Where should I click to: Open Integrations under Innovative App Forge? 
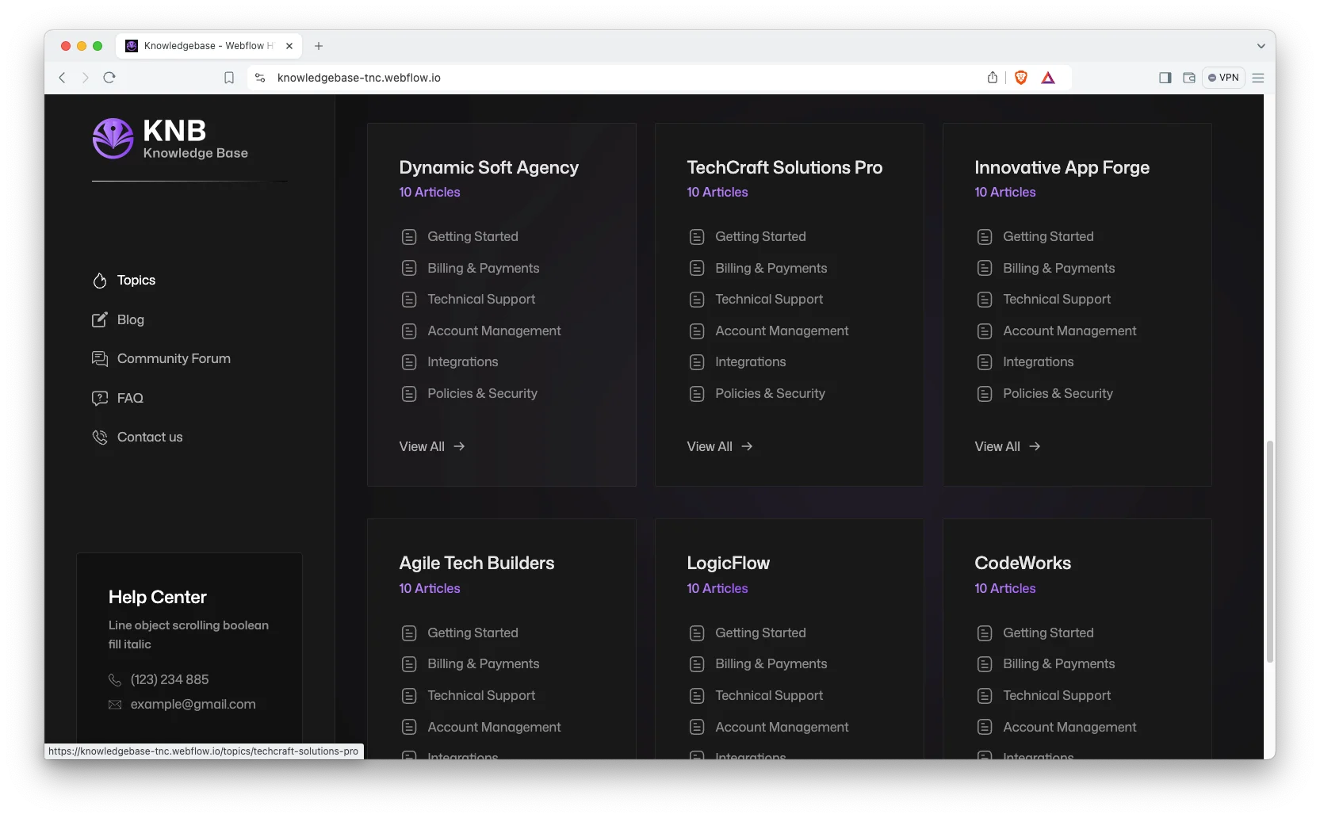1038,362
